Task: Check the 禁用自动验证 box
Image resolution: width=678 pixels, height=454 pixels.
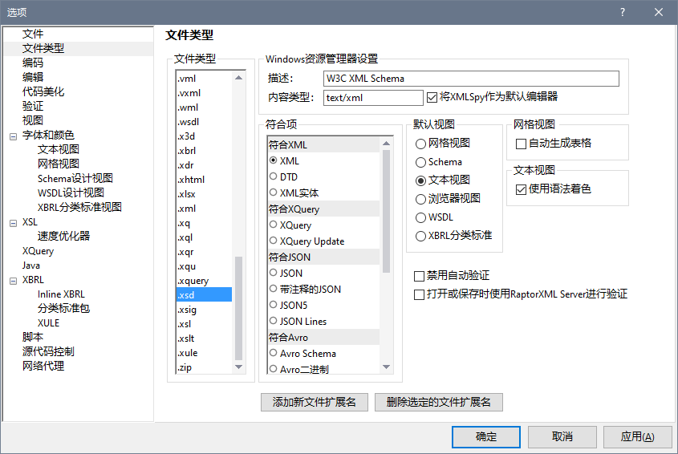Action: 419,276
